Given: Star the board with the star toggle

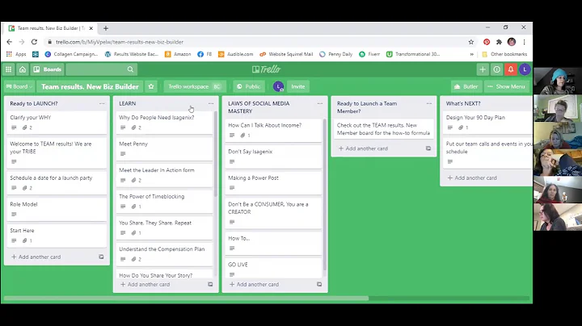Looking at the screenshot, I should (151, 86).
